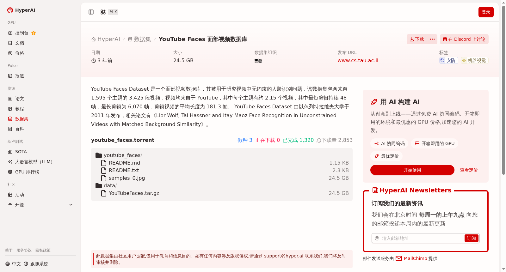506x272 pixels.
Task: Open 控制台 in the sidebar
Action: (22, 33)
